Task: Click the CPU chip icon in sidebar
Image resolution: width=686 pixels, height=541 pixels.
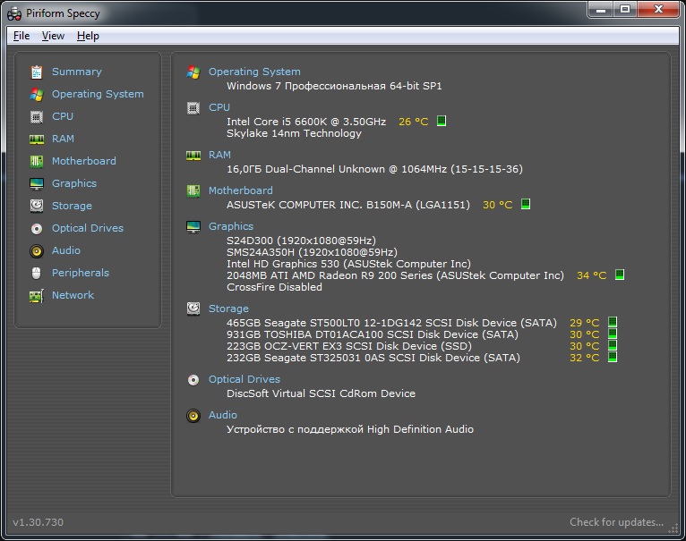Action: [37, 116]
